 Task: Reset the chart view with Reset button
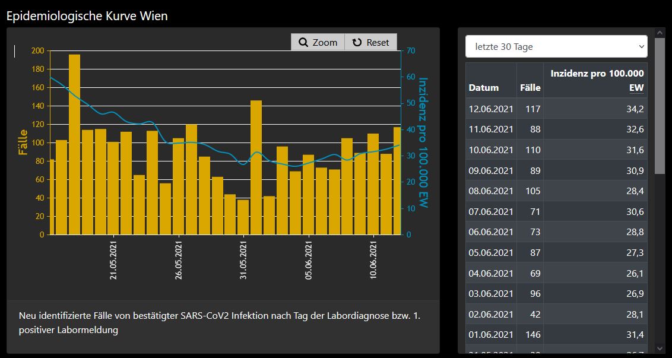(x=370, y=42)
